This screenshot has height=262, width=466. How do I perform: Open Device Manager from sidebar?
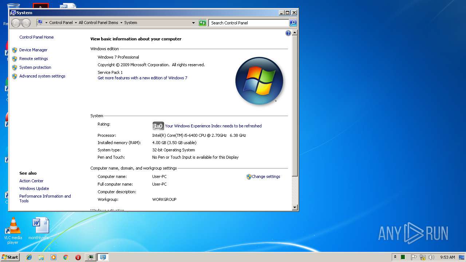33,50
